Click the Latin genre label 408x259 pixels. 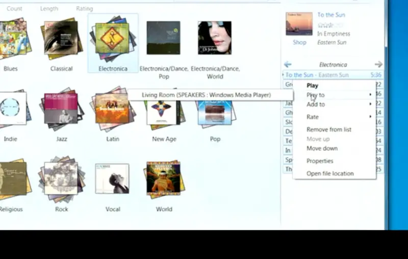[x=113, y=139]
